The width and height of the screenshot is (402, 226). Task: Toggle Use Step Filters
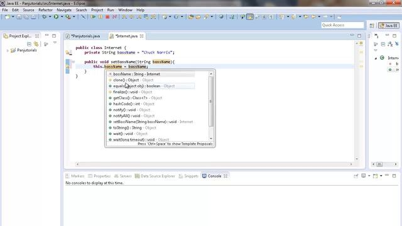[x=153, y=17]
